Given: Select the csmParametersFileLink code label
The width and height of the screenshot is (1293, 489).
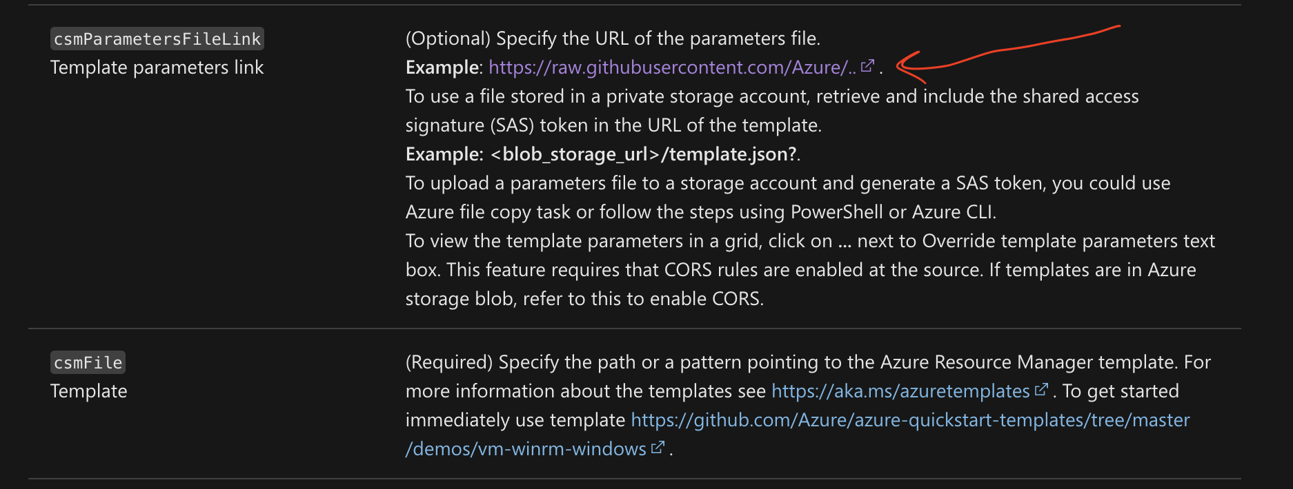Looking at the screenshot, I should [x=157, y=39].
